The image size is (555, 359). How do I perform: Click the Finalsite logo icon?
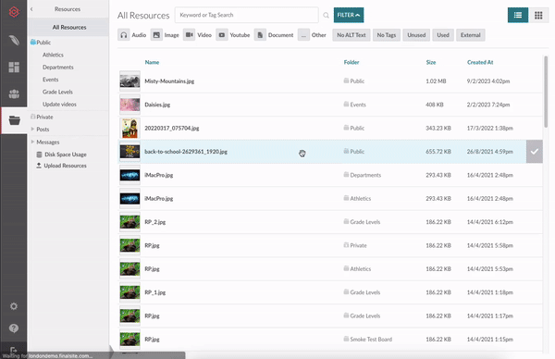coord(14,12)
